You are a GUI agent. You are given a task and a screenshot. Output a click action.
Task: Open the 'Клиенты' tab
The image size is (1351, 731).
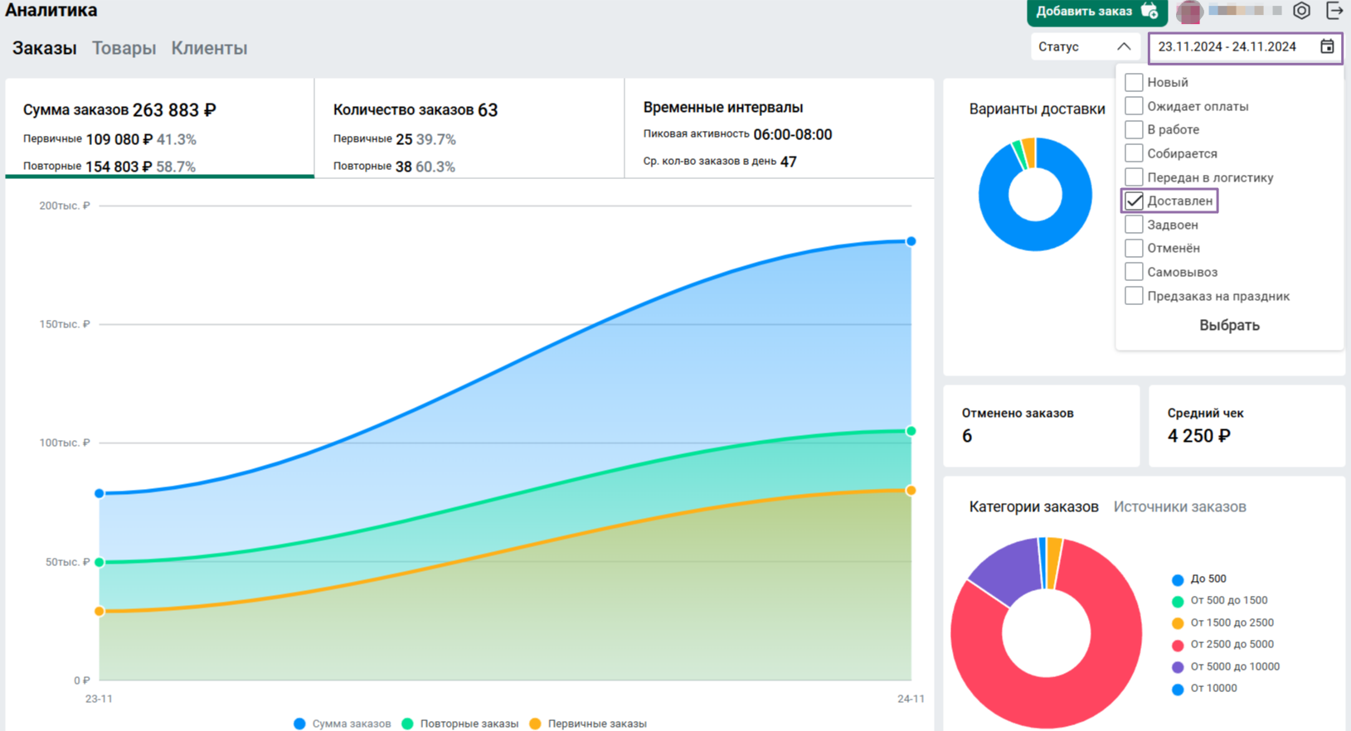[x=209, y=48]
